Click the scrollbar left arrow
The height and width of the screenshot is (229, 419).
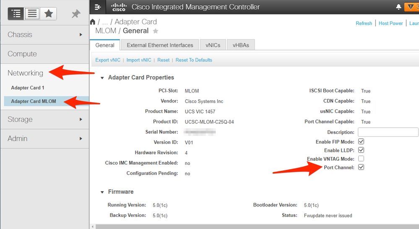pos(93,226)
